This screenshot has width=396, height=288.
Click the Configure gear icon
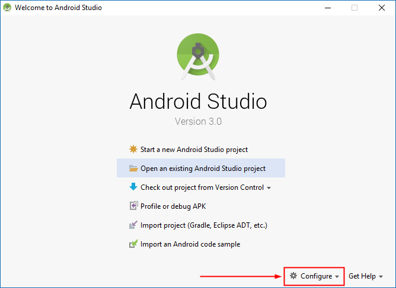pos(293,276)
